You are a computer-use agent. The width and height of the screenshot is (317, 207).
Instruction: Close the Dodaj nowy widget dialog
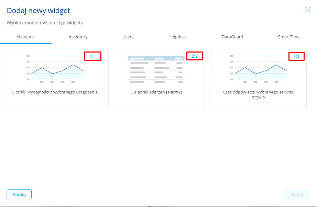308,10
